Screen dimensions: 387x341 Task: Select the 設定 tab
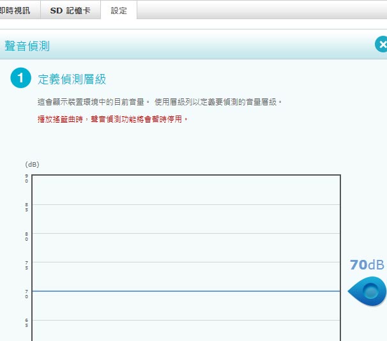[x=119, y=10]
